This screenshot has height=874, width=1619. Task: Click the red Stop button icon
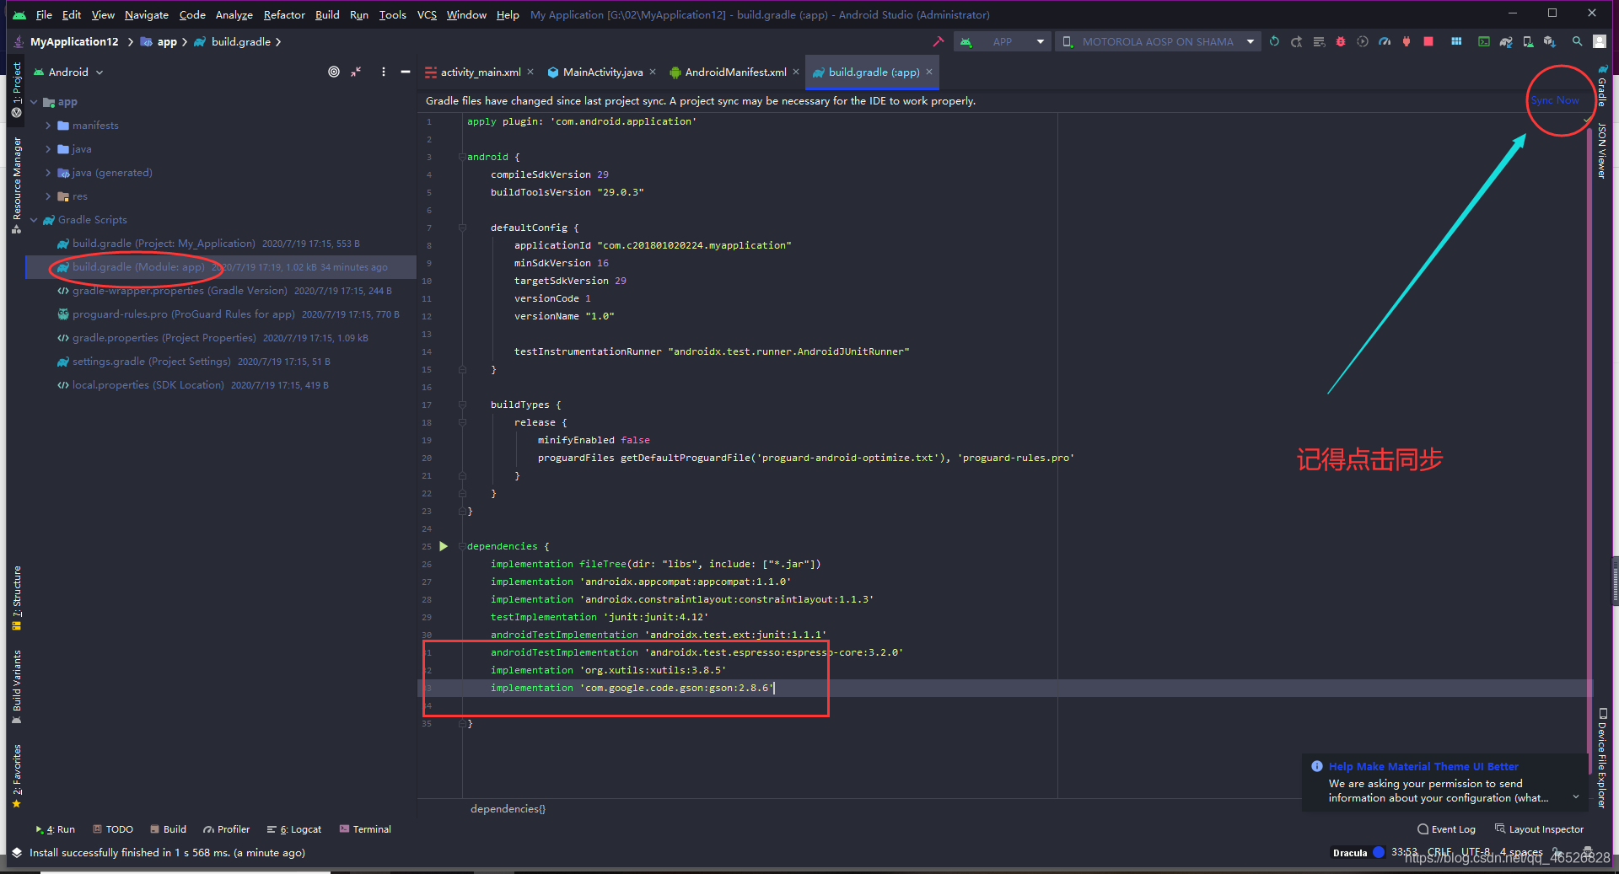pyautogui.click(x=1428, y=41)
